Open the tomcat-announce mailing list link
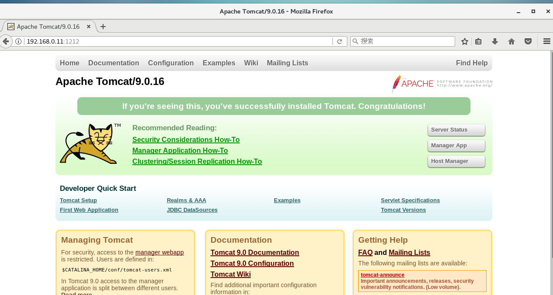The width and height of the screenshot is (553, 295). (x=383, y=275)
